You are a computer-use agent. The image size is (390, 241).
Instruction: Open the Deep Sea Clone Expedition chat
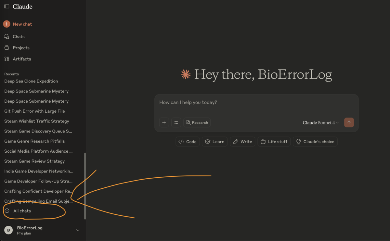[x=31, y=81]
